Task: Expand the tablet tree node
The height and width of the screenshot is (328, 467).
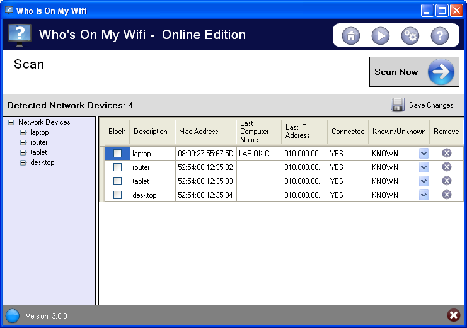Action: click(23, 153)
